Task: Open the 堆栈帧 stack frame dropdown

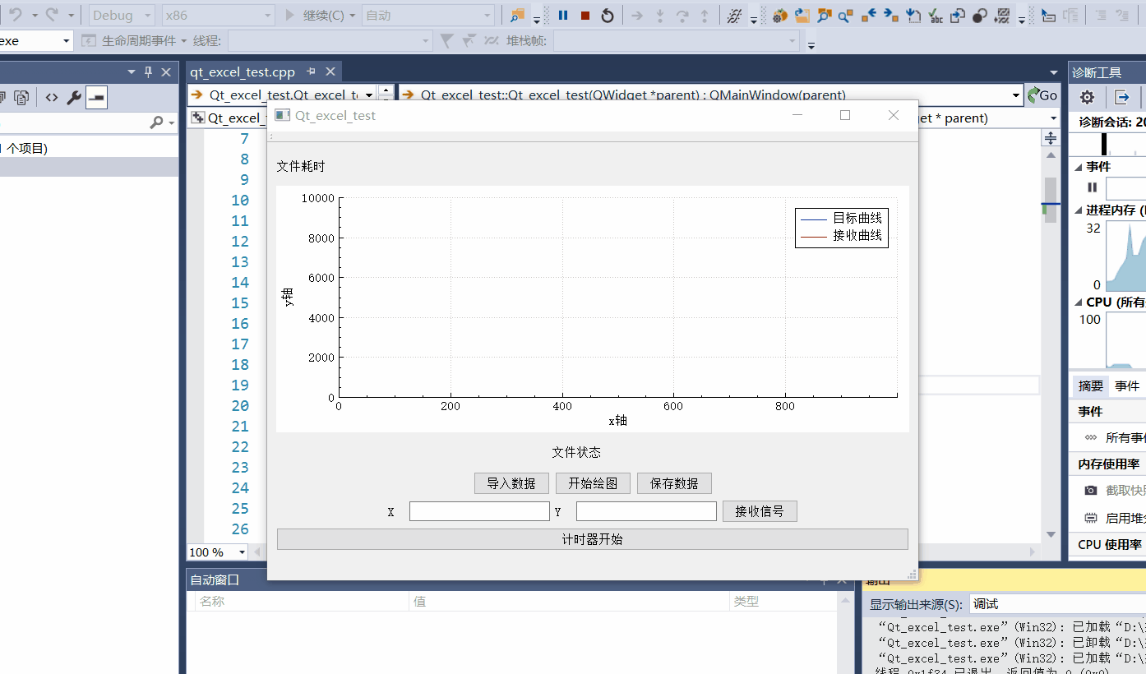Action: (677, 40)
